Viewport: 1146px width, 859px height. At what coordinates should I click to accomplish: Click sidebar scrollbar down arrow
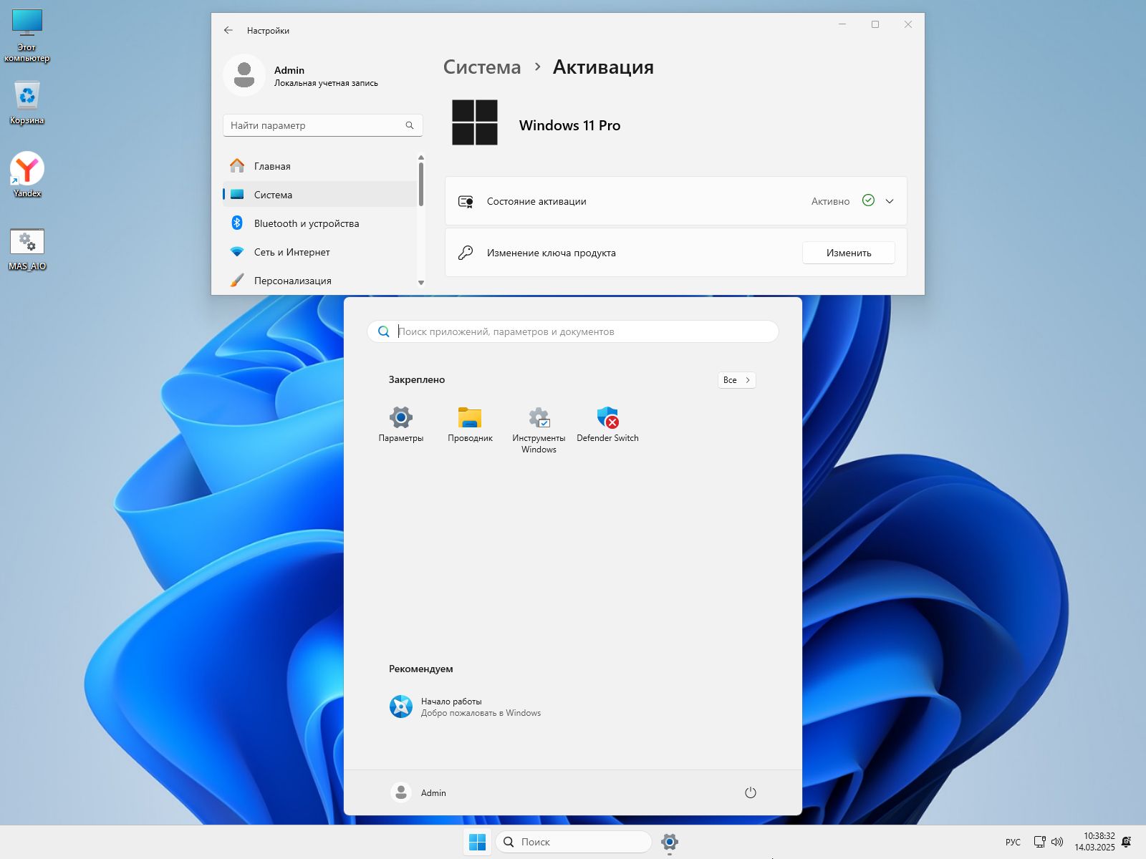pos(421,283)
